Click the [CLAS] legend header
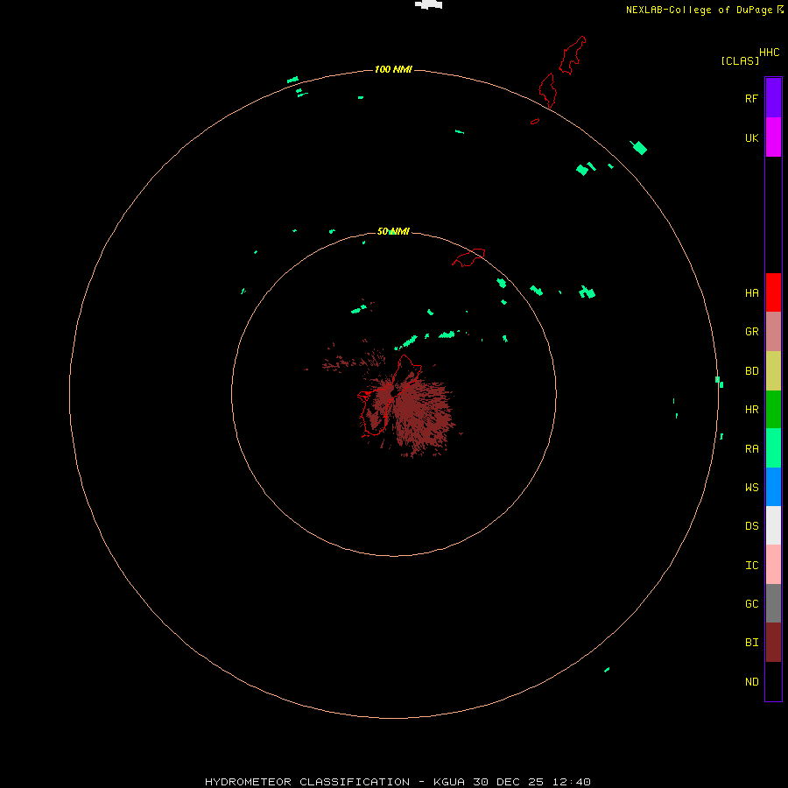The width and height of the screenshot is (788, 788). pos(740,60)
